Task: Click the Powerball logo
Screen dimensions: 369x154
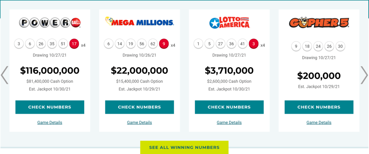Action: [x=49, y=23]
